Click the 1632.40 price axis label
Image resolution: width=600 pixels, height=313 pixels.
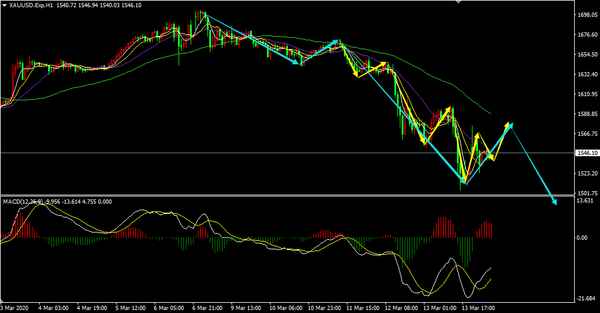pos(587,74)
